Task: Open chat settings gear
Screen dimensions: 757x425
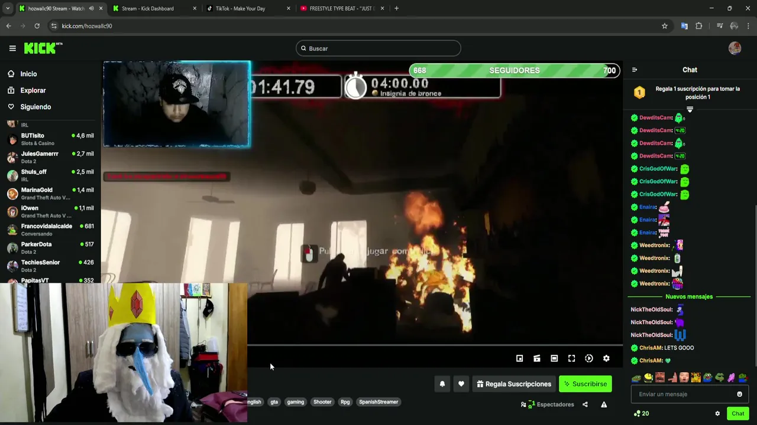Action: tap(717, 414)
